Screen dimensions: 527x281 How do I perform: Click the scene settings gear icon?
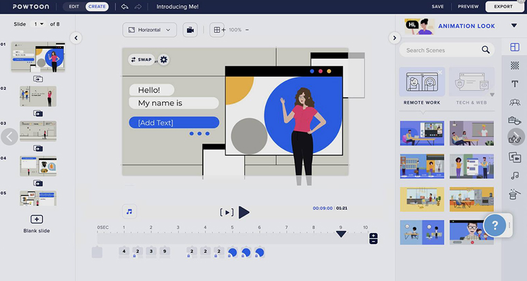[x=164, y=59]
